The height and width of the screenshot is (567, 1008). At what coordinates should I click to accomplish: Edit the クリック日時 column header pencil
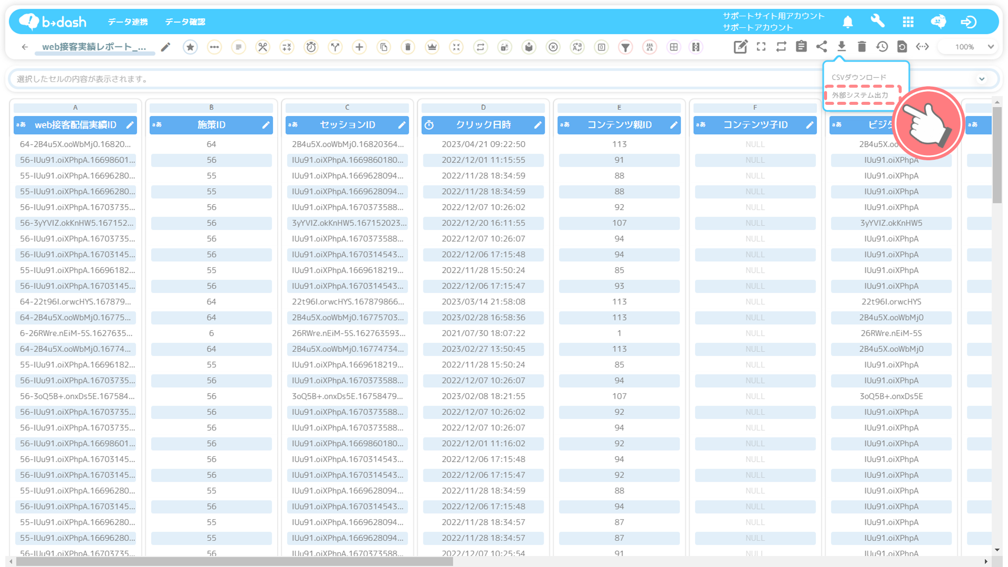click(538, 124)
